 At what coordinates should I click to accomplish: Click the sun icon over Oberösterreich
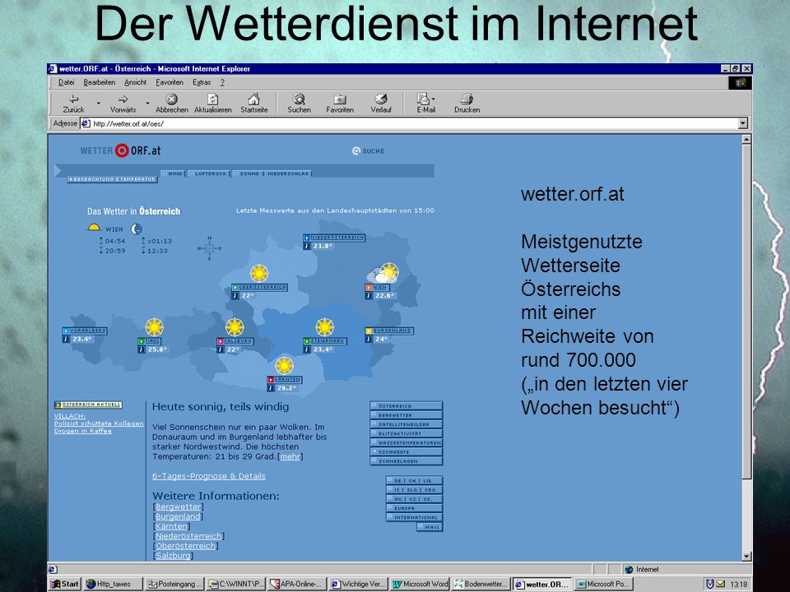[x=259, y=273]
